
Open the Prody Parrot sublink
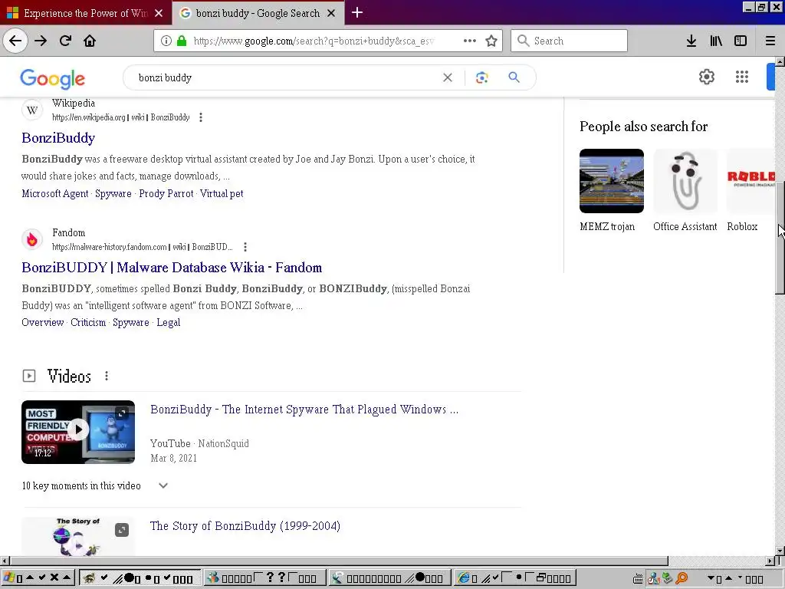click(x=166, y=193)
